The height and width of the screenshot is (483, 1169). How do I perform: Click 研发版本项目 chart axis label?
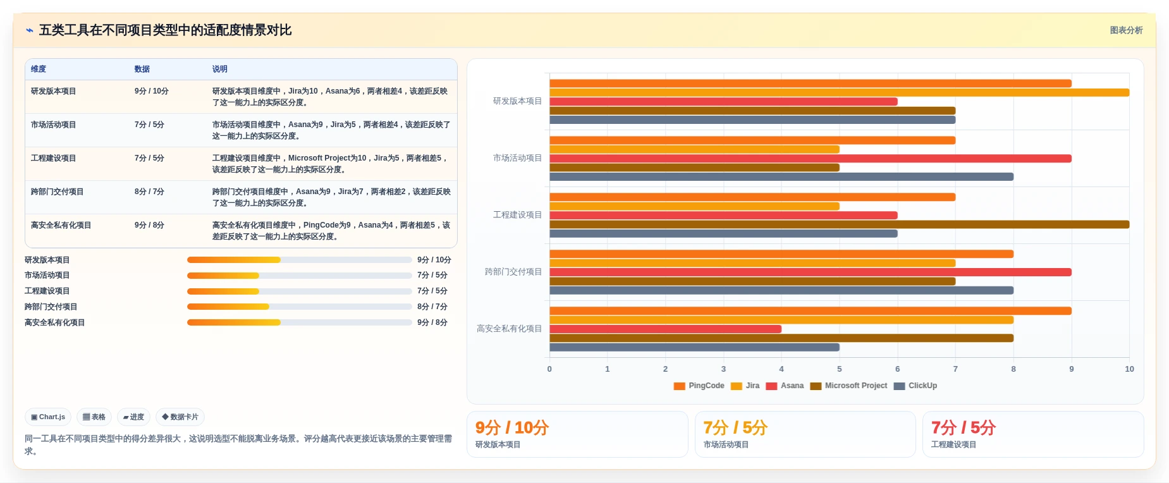coord(517,101)
